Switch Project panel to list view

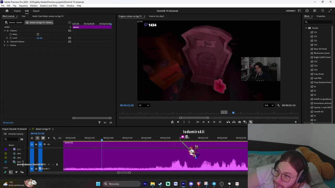point(11,172)
